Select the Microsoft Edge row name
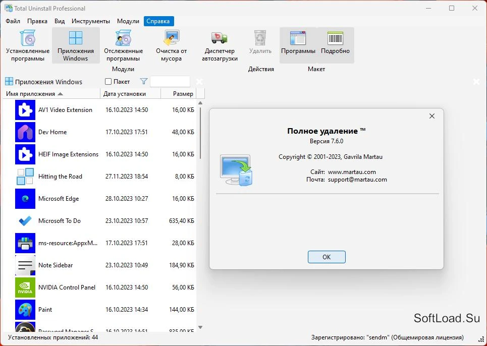The height and width of the screenshot is (346, 487). pyautogui.click(x=59, y=199)
